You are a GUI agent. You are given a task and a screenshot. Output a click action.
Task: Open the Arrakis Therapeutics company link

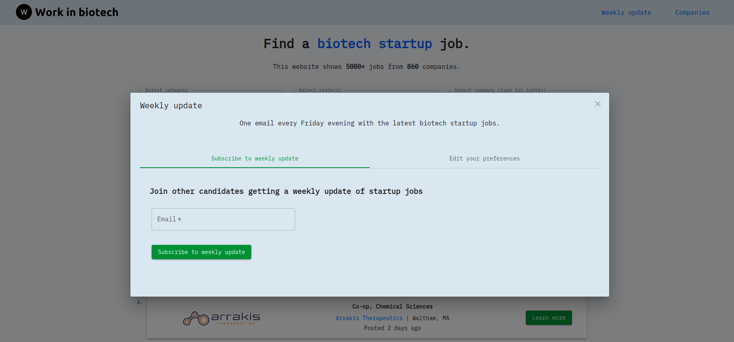point(369,318)
